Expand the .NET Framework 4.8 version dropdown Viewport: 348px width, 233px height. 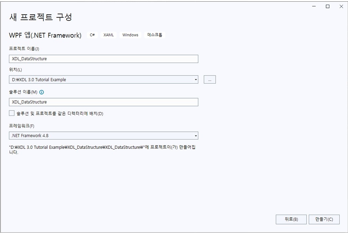(x=196, y=136)
